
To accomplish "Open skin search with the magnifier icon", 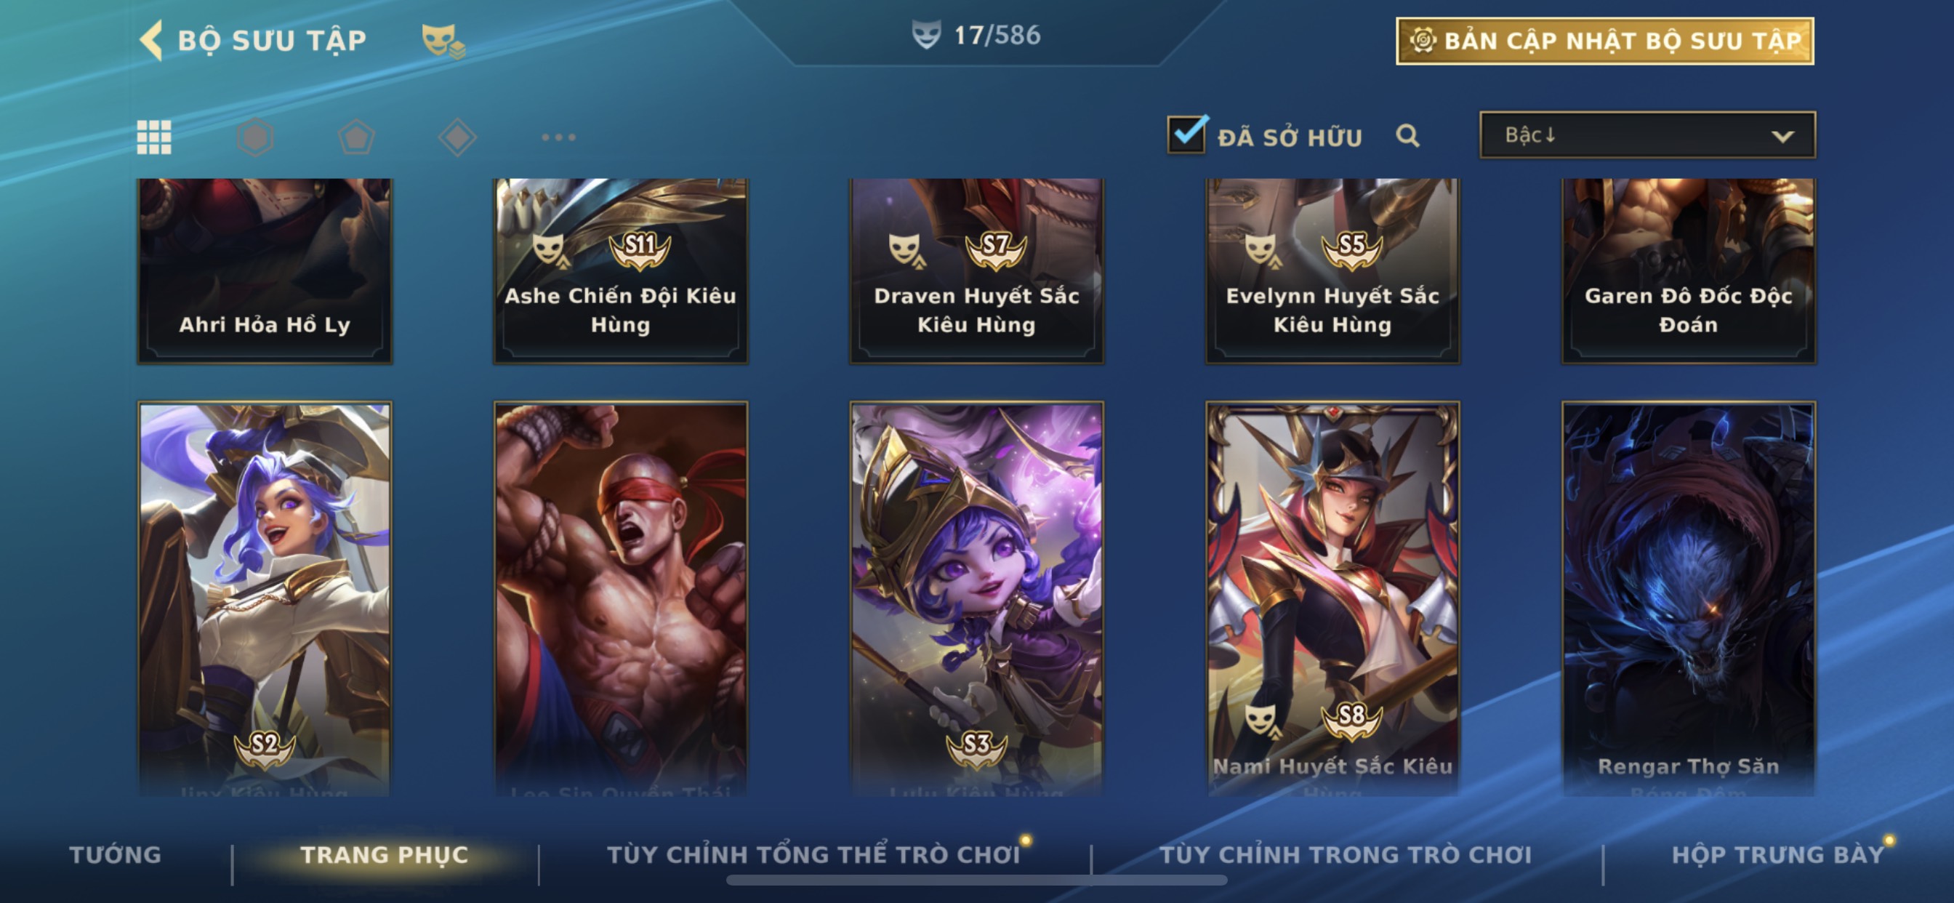I will [x=1407, y=136].
